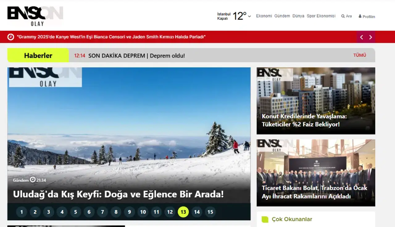The height and width of the screenshot is (227, 395).
Task: Navigate to the Dünya category
Action: tap(298, 16)
